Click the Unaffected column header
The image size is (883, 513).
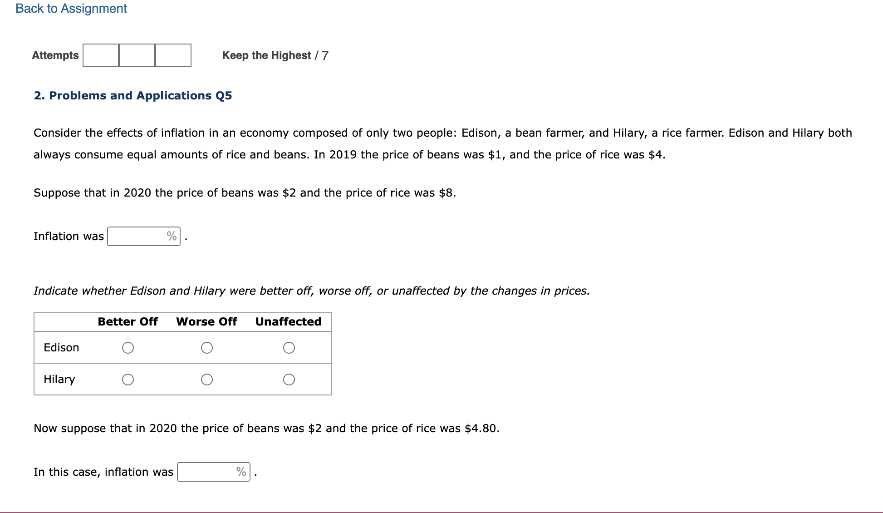point(289,321)
